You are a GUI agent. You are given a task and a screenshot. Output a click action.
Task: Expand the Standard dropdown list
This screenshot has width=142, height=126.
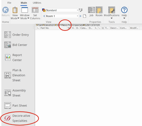(77, 10)
